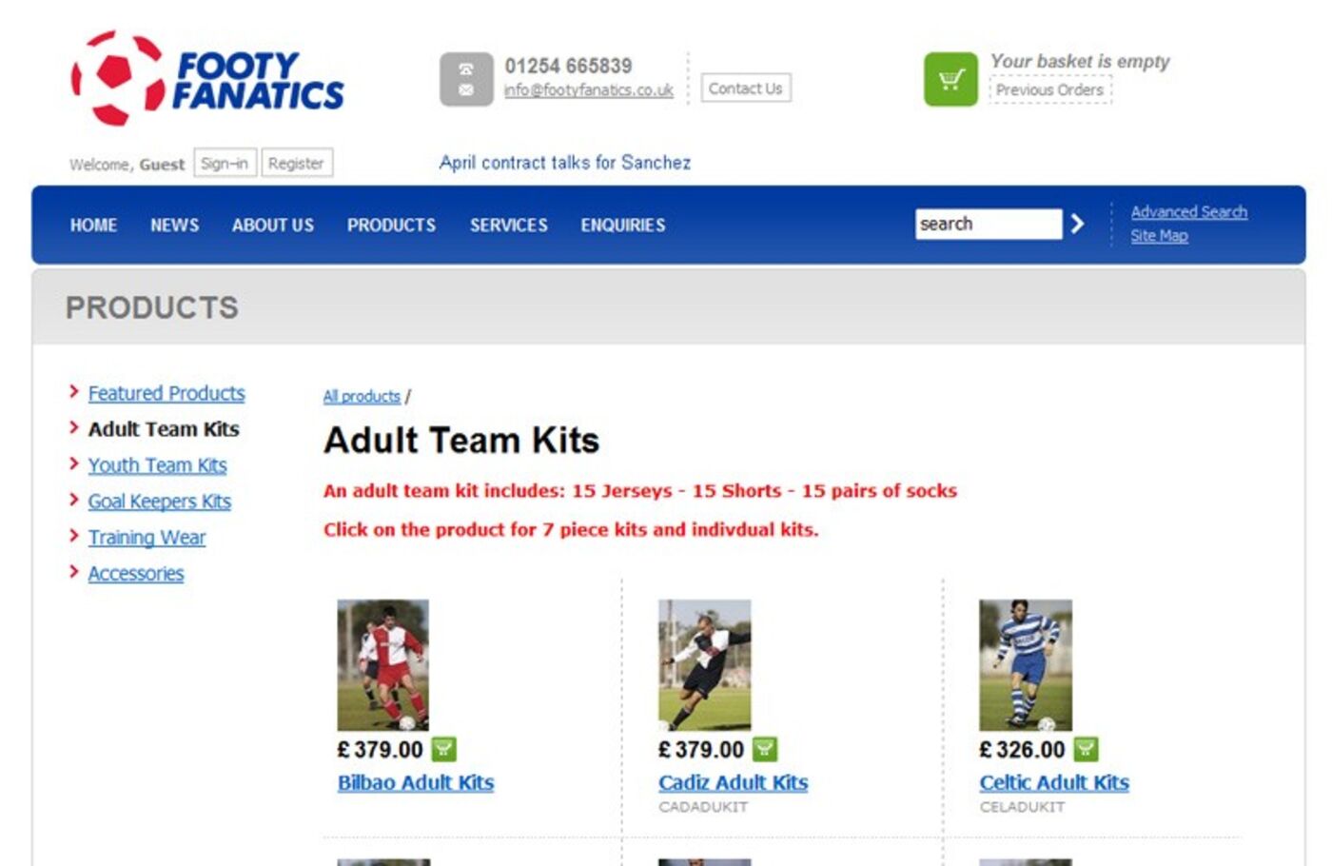Expand the Training Wear category arrow
Viewport: 1332px width, 866px height.
coord(74,536)
